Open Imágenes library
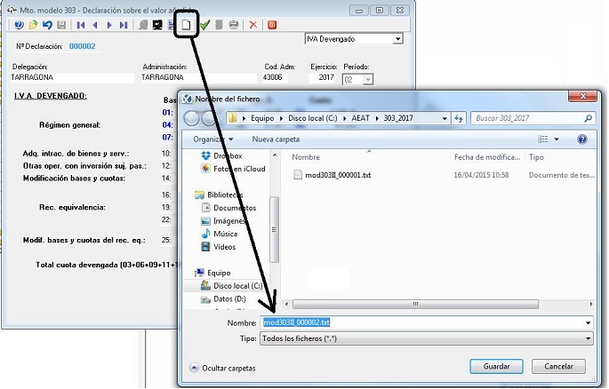Image resolution: width=609 pixels, height=389 pixels. [x=224, y=221]
